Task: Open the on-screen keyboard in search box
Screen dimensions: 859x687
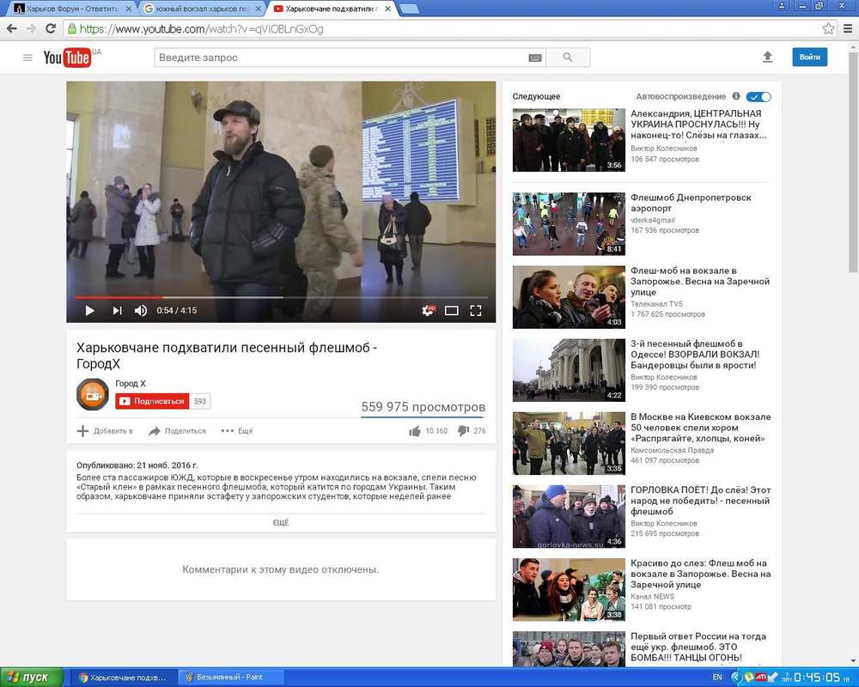Action: (x=535, y=58)
